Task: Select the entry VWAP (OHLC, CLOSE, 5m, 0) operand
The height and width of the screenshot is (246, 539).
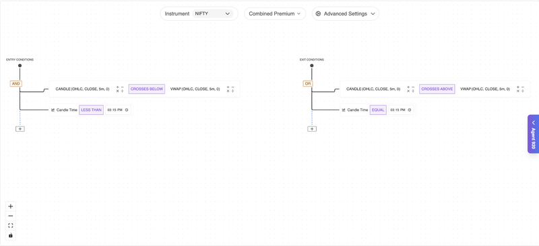Action: tap(195, 89)
